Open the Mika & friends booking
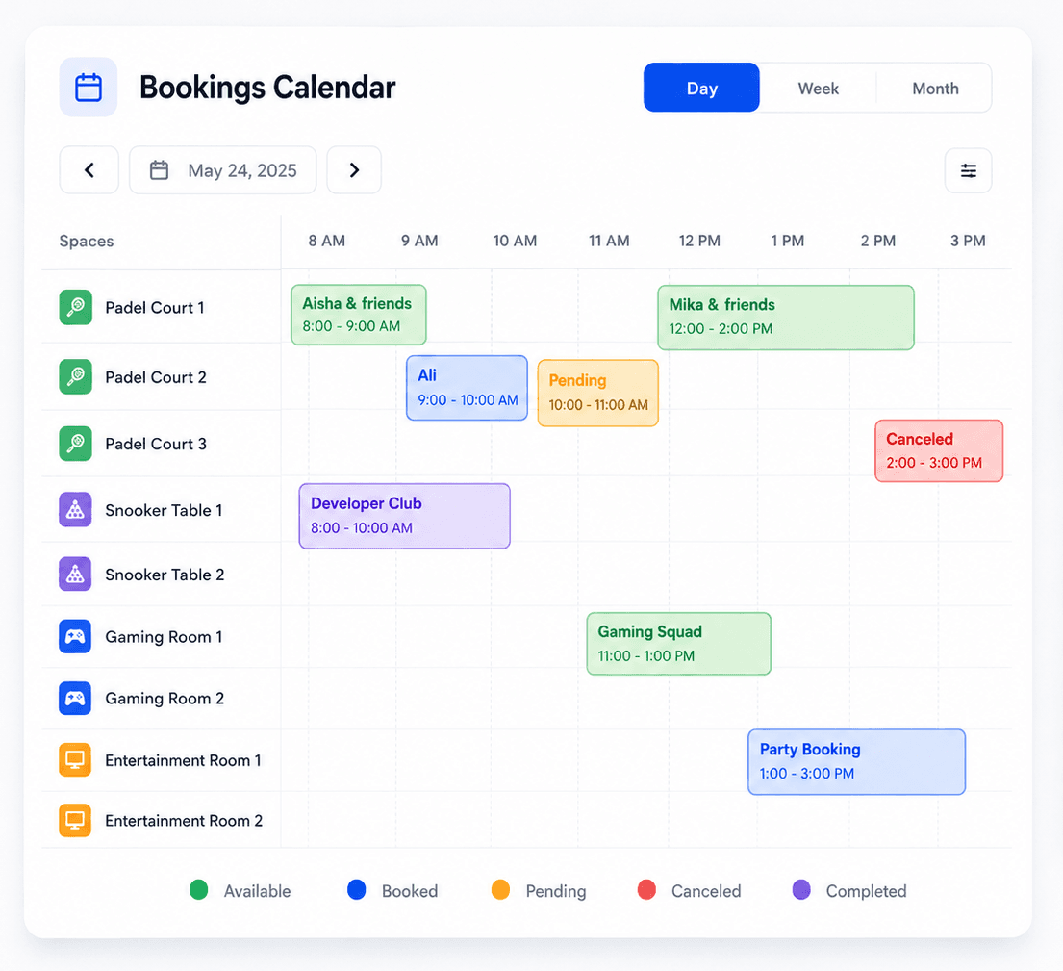The height and width of the screenshot is (971, 1063). point(786,318)
